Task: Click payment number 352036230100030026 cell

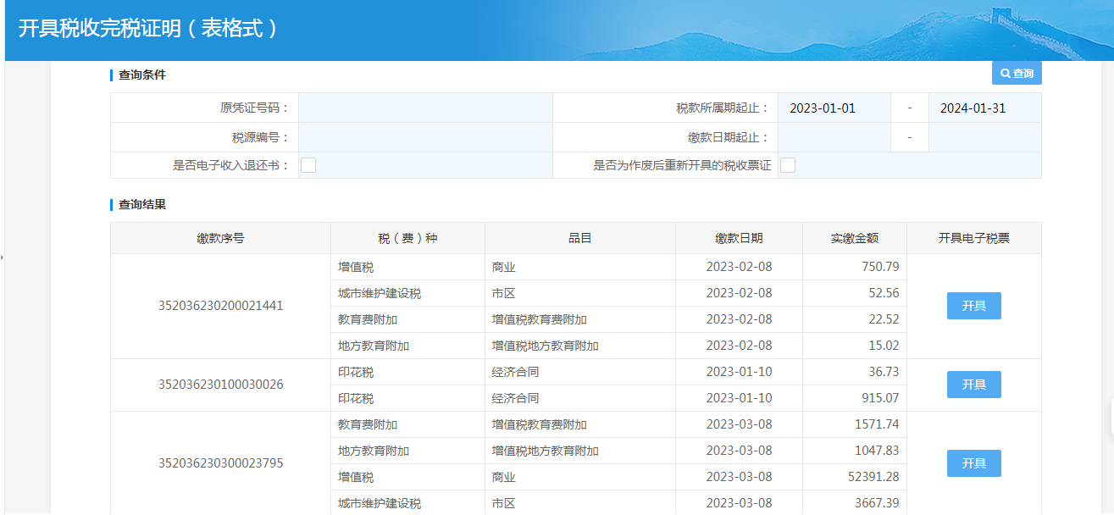Action: pyautogui.click(x=220, y=385)
